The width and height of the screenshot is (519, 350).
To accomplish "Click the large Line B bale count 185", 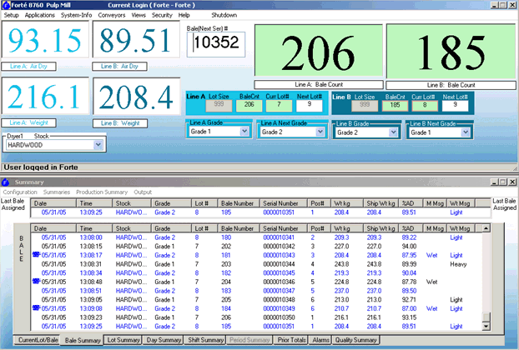I will tap(451, 52).
